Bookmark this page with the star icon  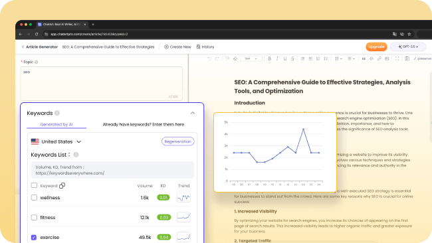tap(409, 34)
